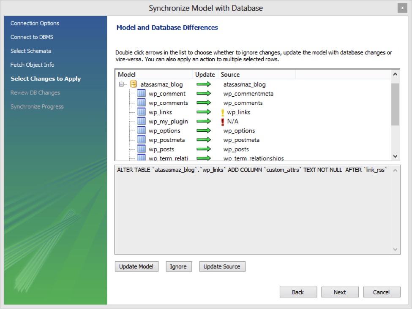This screenshot has width=412, height=309.
Task: Go back with the Back button
Action: click(x=298, y=292)
